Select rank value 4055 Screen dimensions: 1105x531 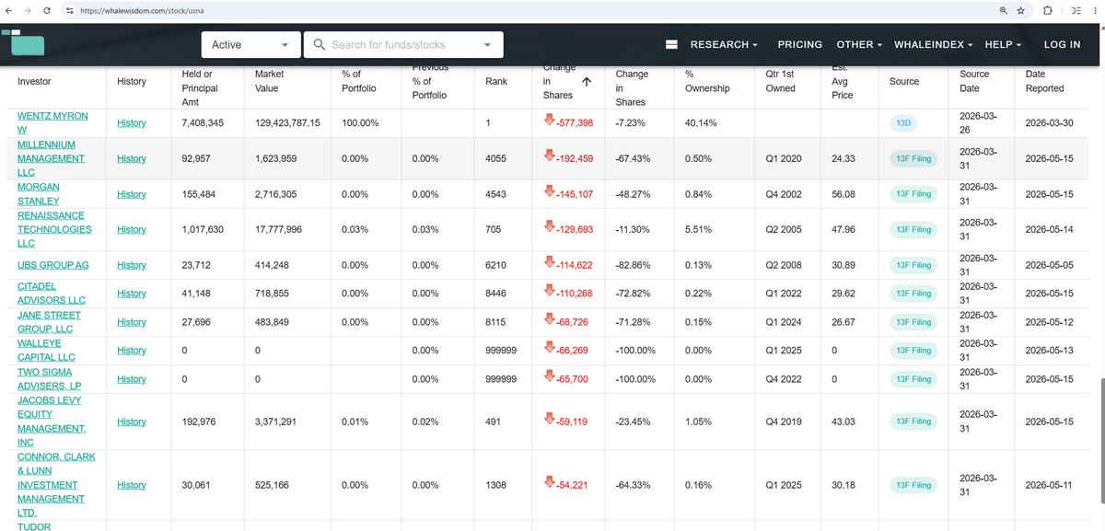point(496,158)
